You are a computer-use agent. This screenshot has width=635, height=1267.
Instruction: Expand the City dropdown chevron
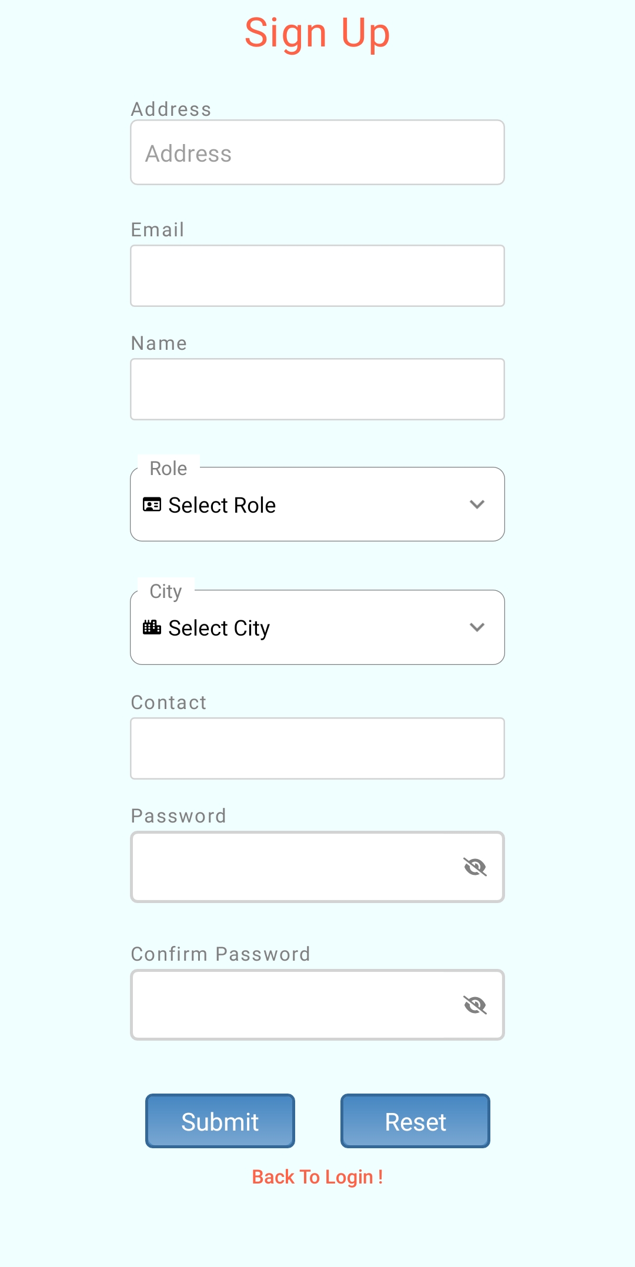tap(477, 627)
